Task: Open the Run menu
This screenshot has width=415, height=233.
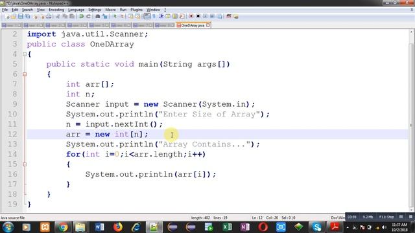Action: click(x=123, y=10)
